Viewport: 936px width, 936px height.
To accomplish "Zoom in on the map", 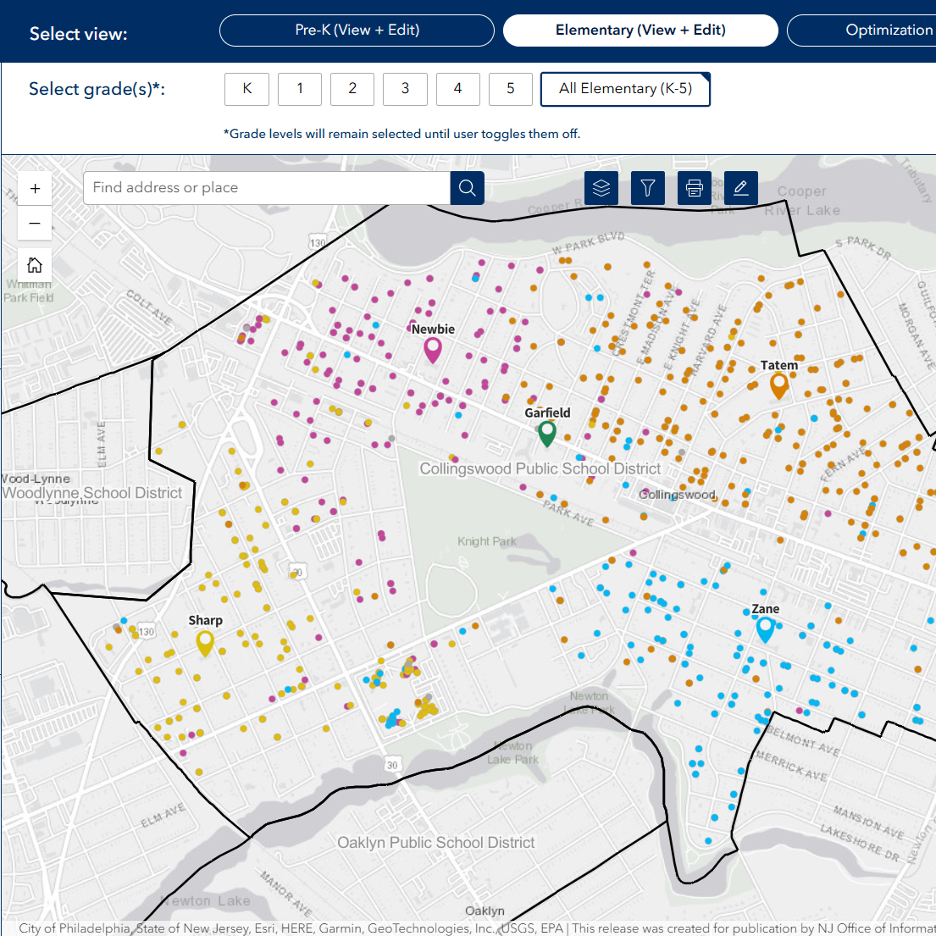I will coord(35,189).
